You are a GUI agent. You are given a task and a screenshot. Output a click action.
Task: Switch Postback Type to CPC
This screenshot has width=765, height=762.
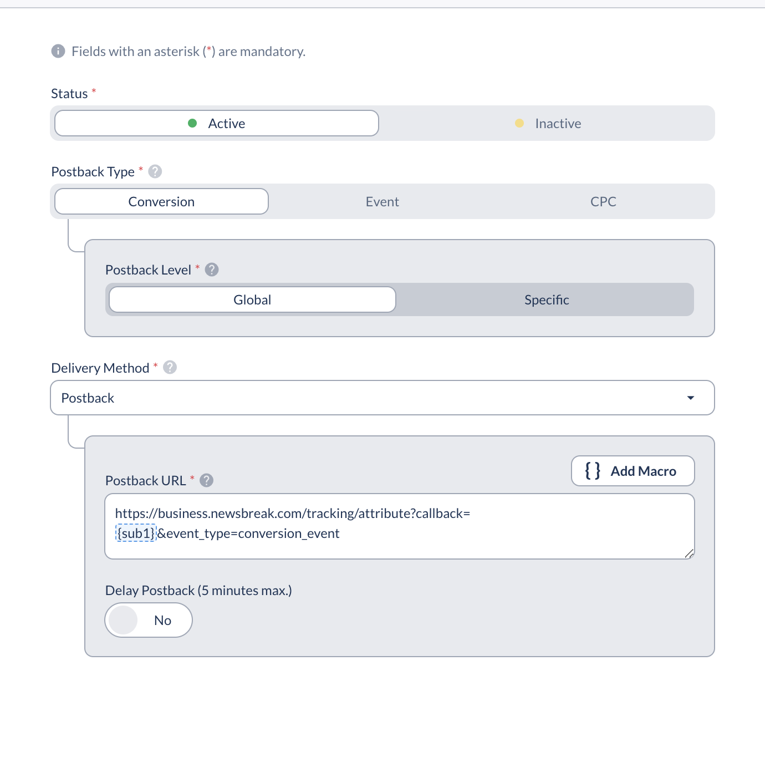(604, 201)
